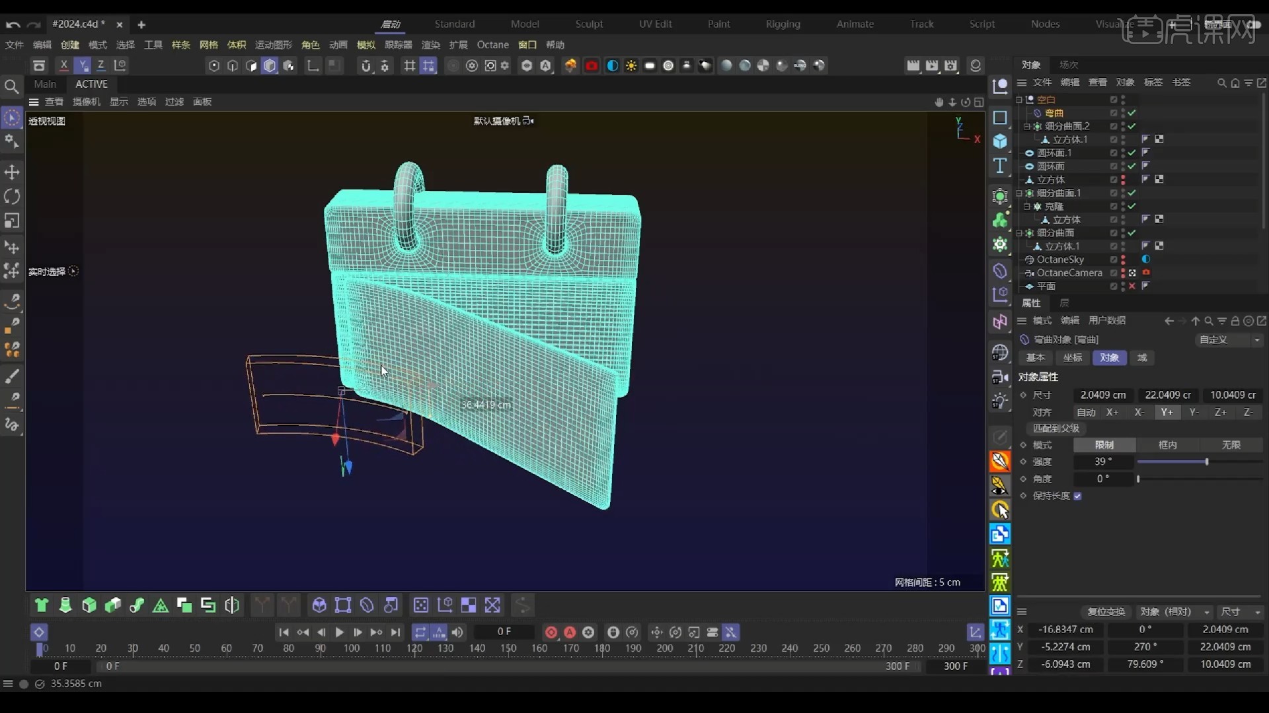Toggle the 保持长度 checkbox
The height and width of the screenshot is (713, 1269).
pyautogui.click(x=1077, y=496)
